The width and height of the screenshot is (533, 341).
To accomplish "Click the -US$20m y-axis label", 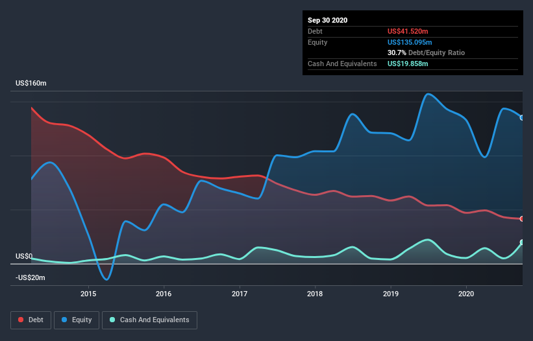I will coord(31,277).
